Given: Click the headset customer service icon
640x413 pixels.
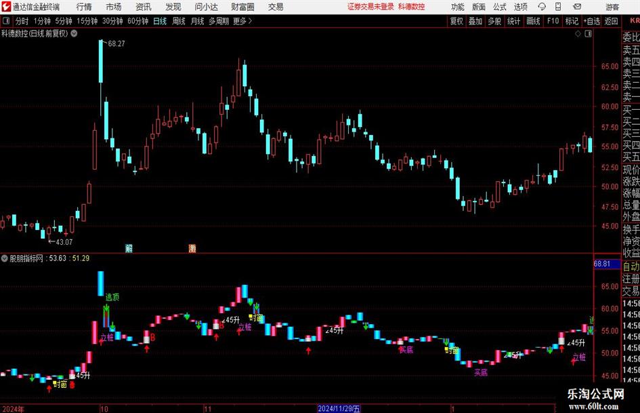Looking at the screenshot, I should click(542, 7).
